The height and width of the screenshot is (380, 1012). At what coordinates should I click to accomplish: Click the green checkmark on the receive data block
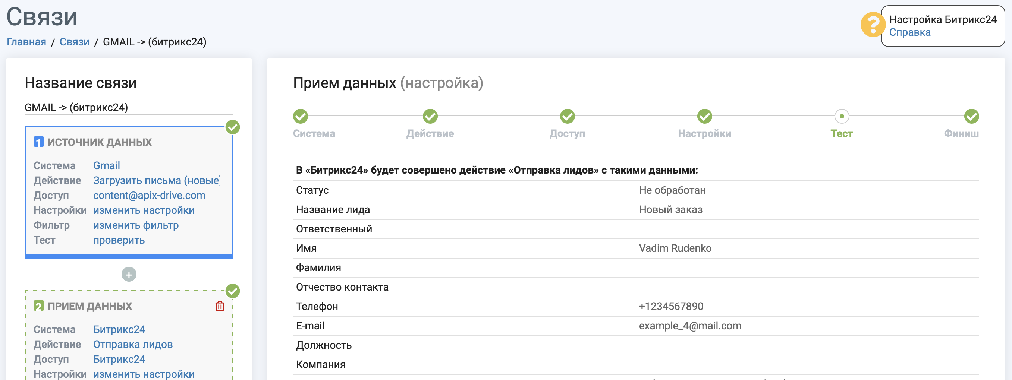[233, 291]
